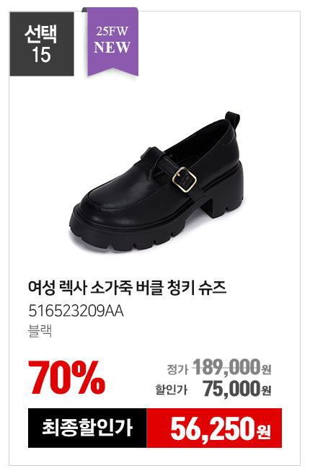Viewport: 310px width, 476px height.
Task: Click the 선택 15 selection badge
Action: tap(42, 44)
